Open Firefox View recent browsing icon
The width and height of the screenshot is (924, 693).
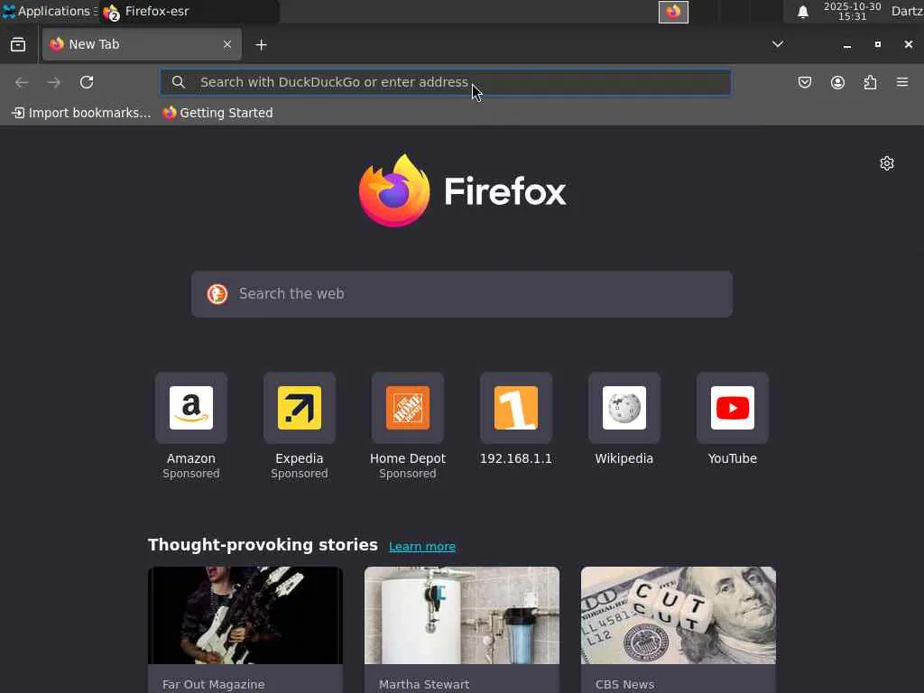click(18, 45)
